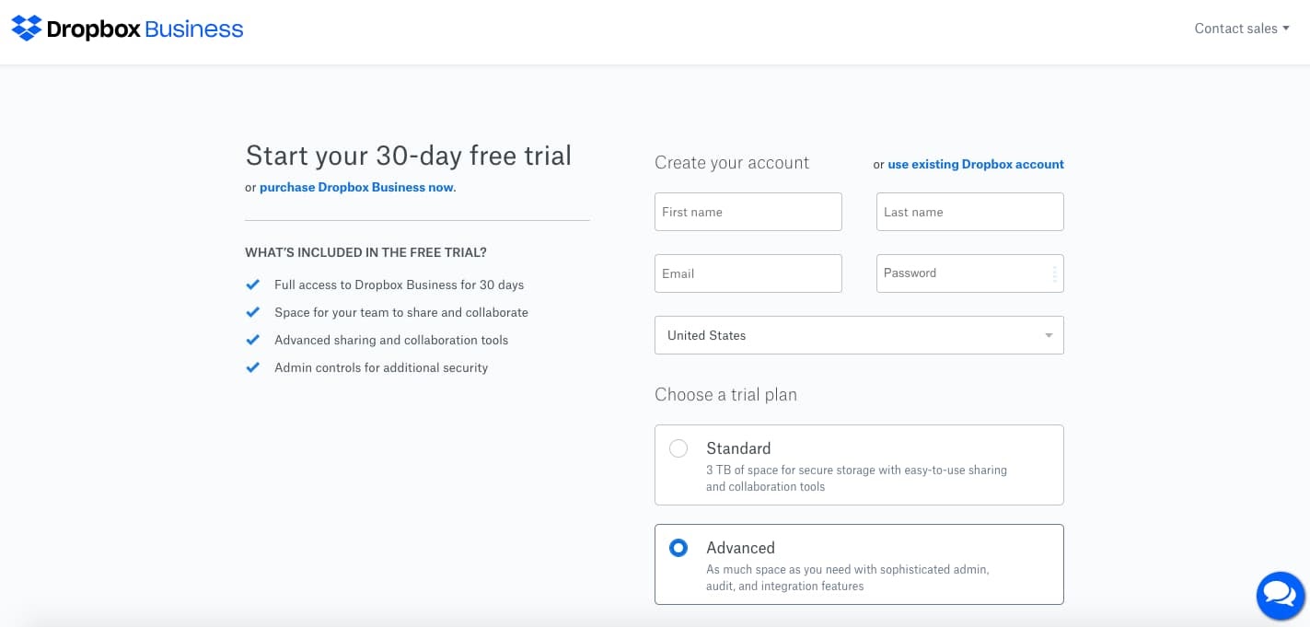Click the purchase Dropbox Business now link
Viewport: 1310px width, 627px height.
[x=356, y=187]
